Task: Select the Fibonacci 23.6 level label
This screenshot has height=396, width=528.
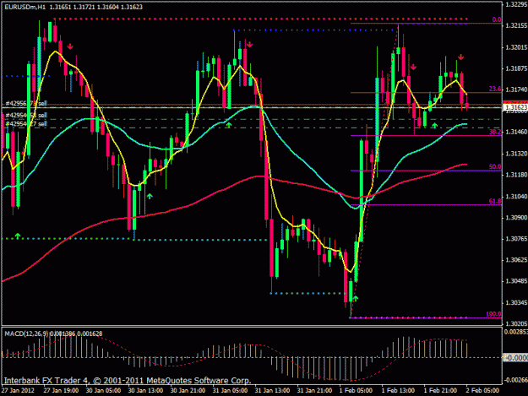Action: pyautogui.click(x=495, y=90)
